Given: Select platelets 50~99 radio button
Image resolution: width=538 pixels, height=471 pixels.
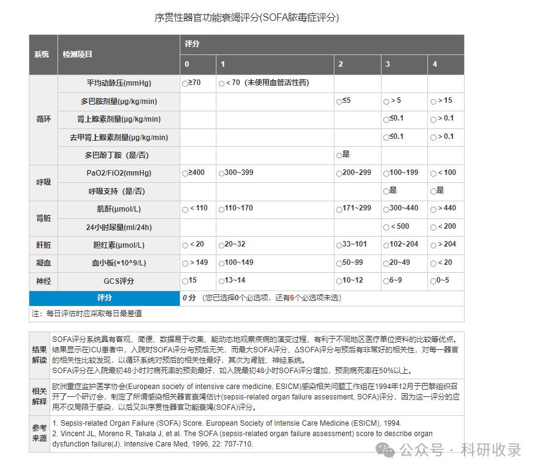Looking at the screenshot, I should [x=339, y=264].
